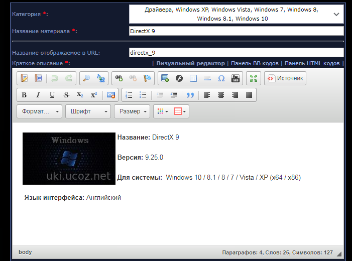Switch to Визуальный редактор
This screenshot has width=352, height=261.
pyautogui.click(x=191, y=63)
